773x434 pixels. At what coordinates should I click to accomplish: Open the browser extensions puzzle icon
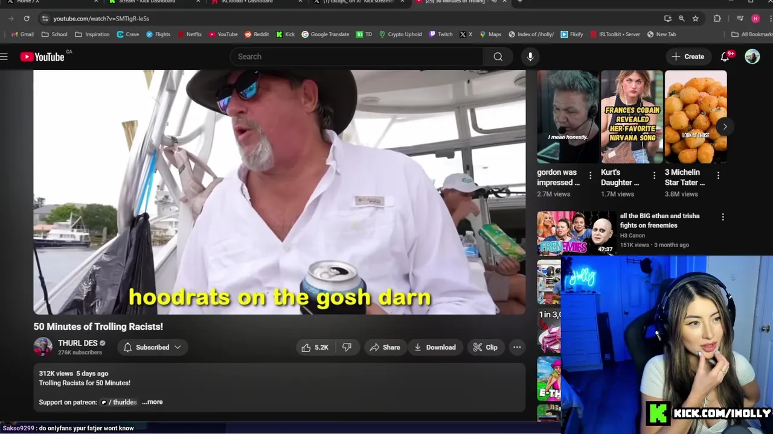(717, 19)
